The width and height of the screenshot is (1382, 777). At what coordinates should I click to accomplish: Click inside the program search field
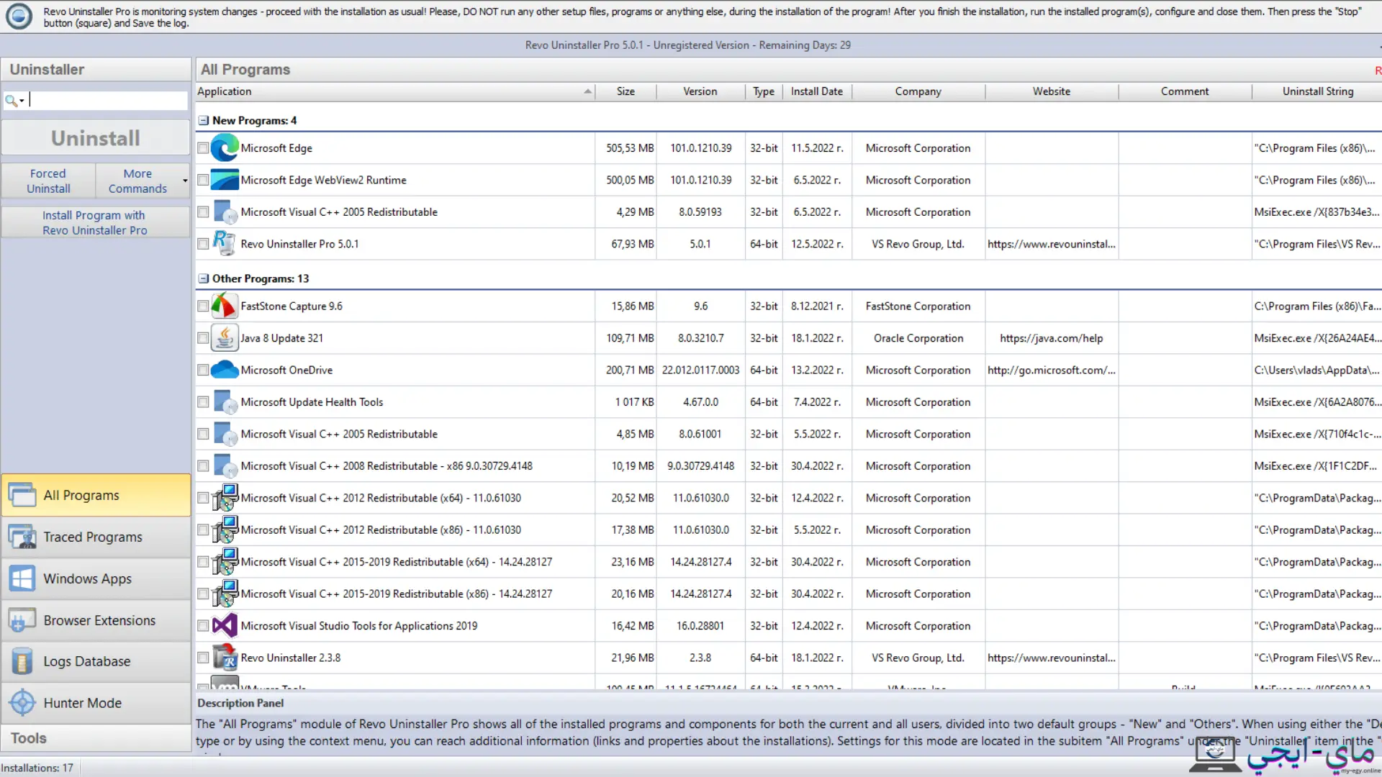coord(108,101)
